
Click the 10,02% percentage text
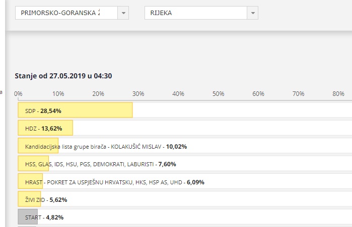pyautogui.click(x=176, y=147)
